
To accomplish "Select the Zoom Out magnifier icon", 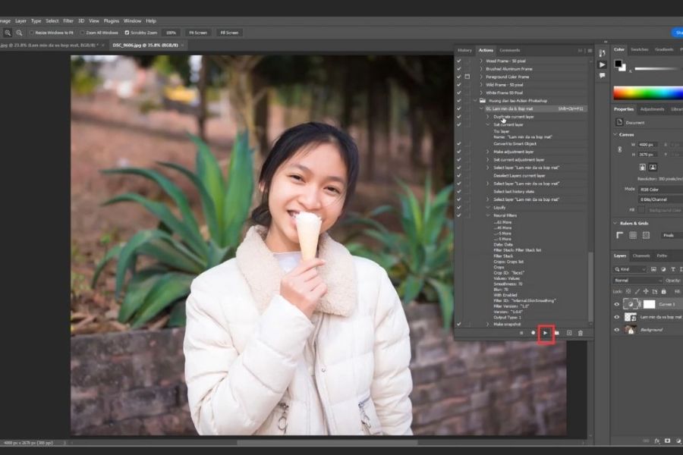I will [x=18, y=33].
